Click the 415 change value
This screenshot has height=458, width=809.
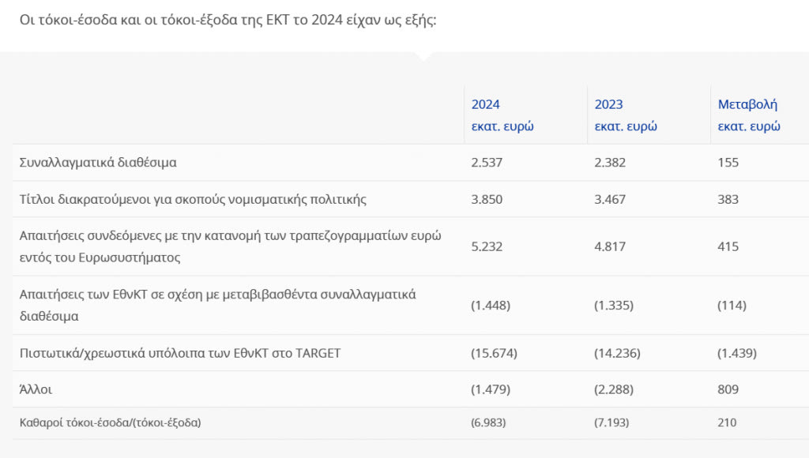coord(728,246)
